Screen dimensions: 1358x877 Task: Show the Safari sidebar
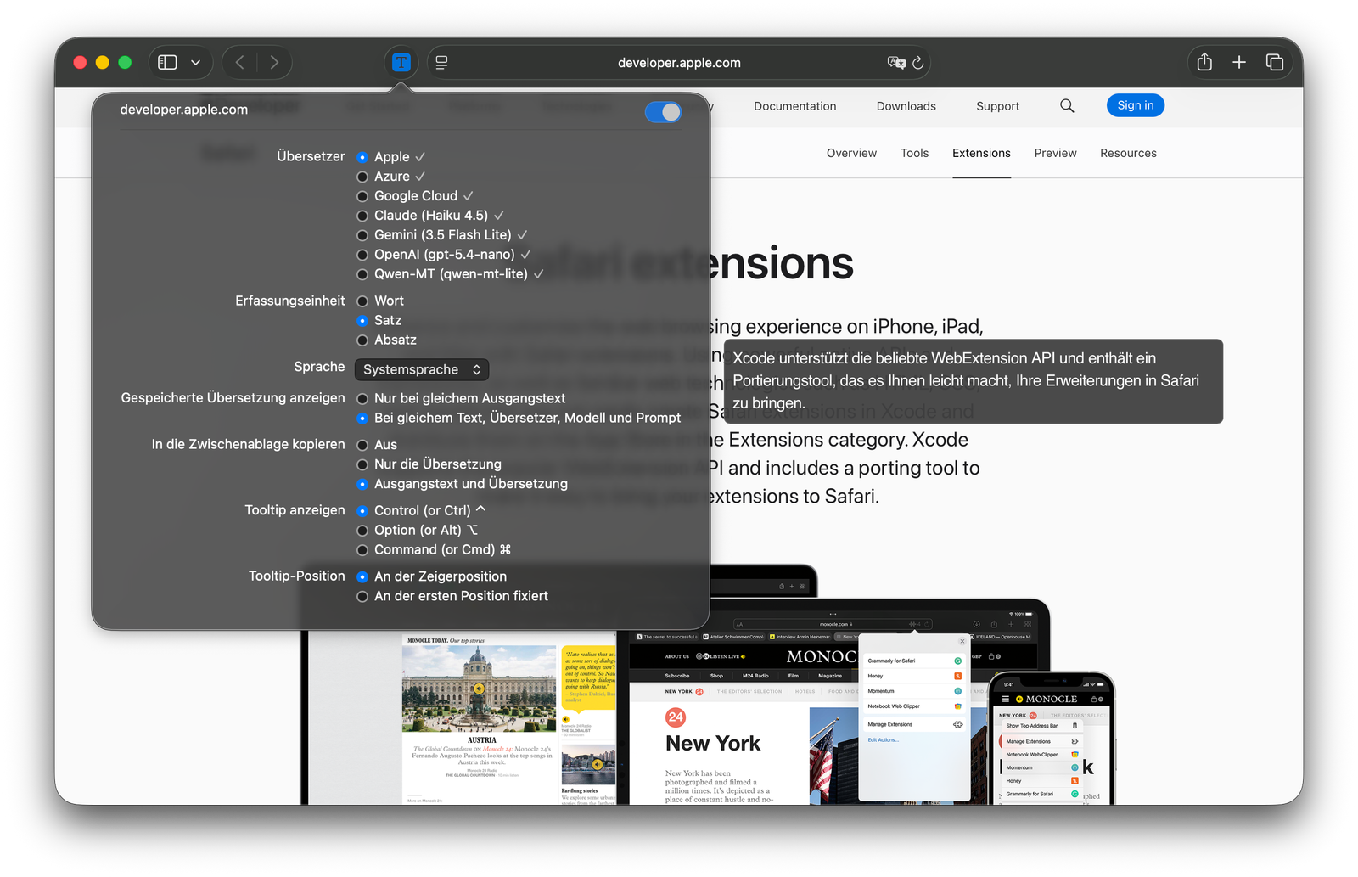point(167,62)
